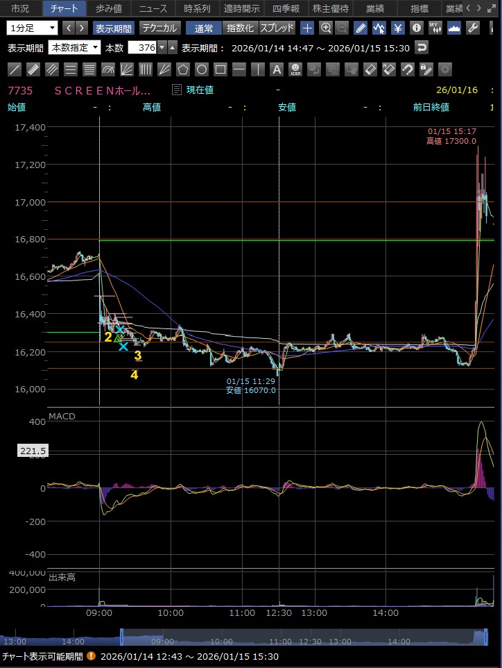Pick the text annotation 'A' tool
This screenshot has height=668, width=502.
(276, 69)
